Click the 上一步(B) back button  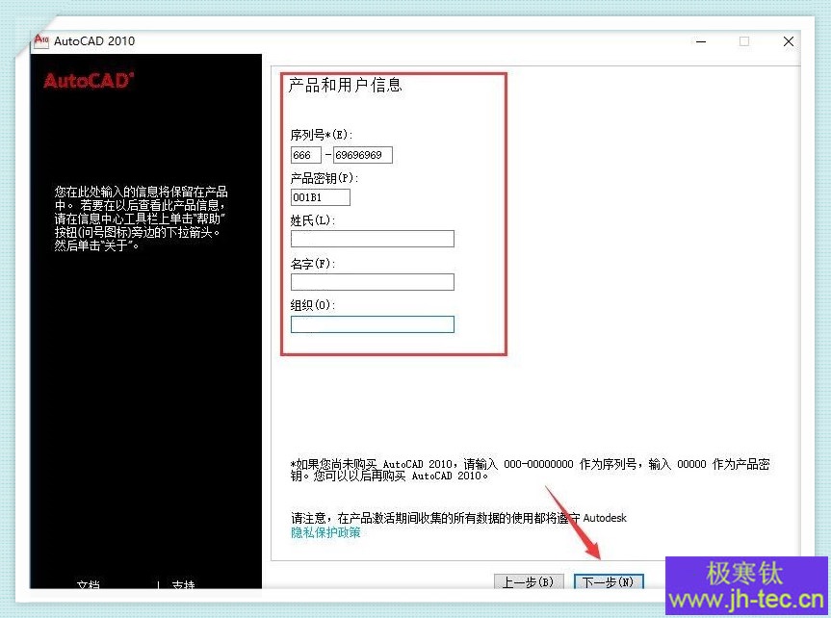529,582
